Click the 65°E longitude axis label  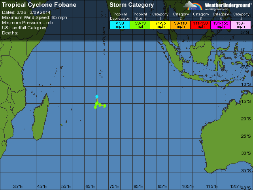tap(90, 186)
